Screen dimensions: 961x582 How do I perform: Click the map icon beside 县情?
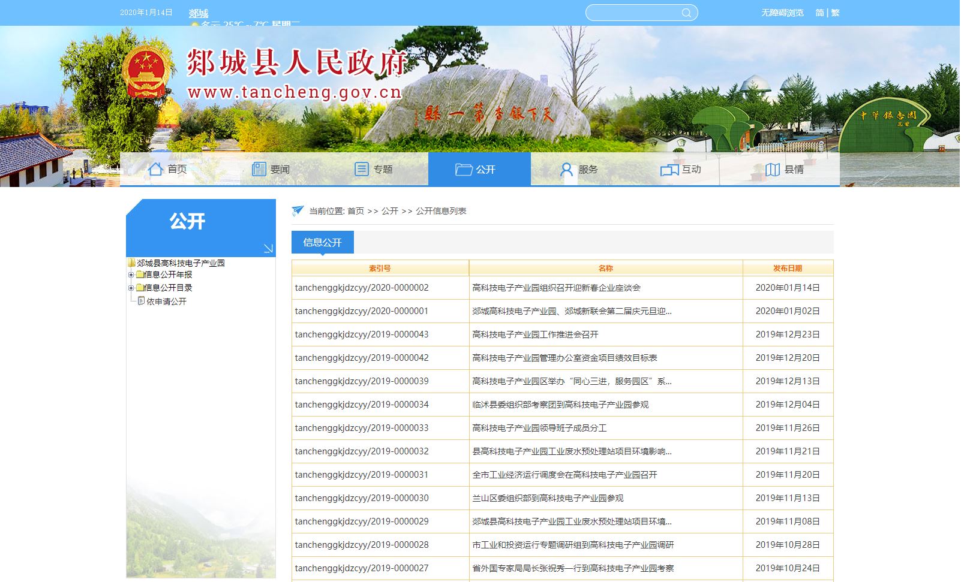click(773, 170)
